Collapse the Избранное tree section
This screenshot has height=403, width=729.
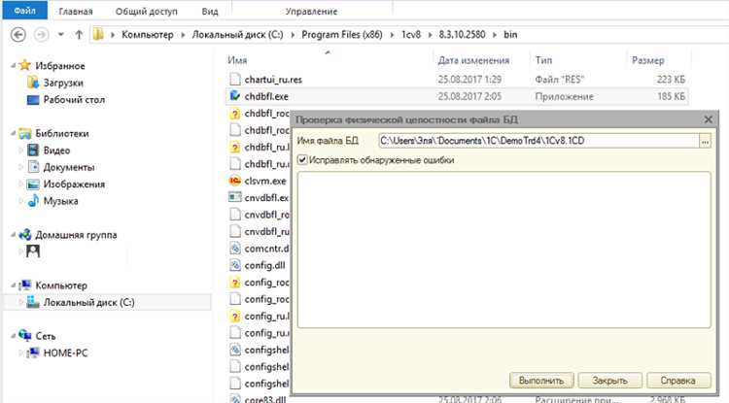(x=13, y=65)
